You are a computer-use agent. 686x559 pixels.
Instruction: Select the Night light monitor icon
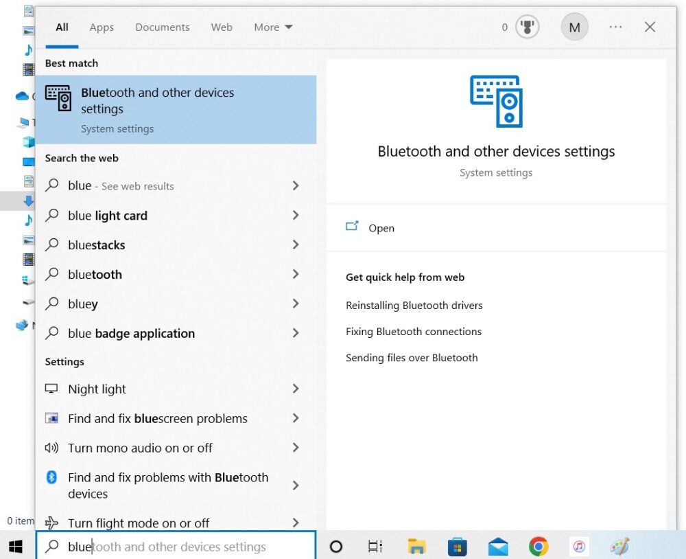tap(51, 389)
